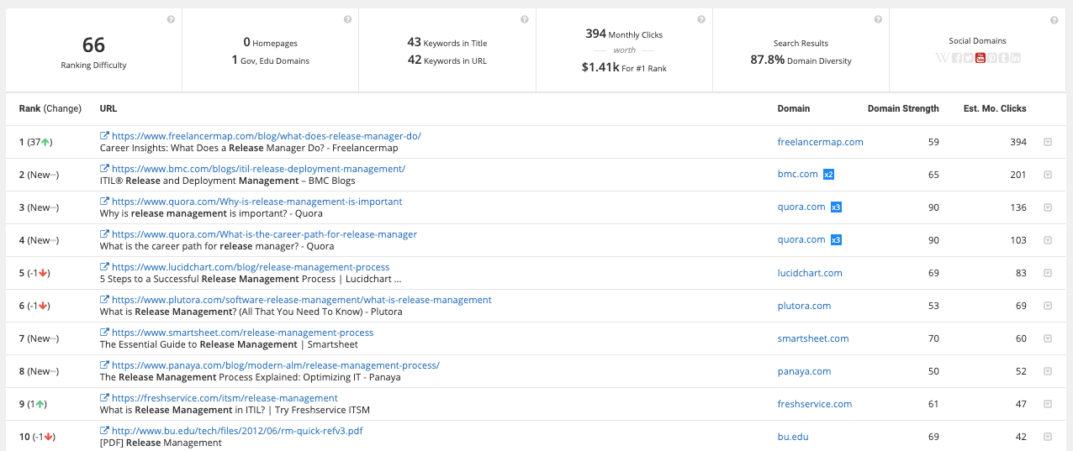Viewport: 1073px width, 451px height.
Task: Click the LinkedIn social domain icon
Action: (1016, 58)
